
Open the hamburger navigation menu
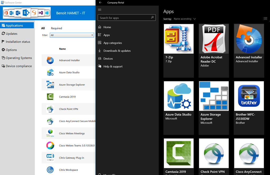pyautogui.click(x=100, y=10)
